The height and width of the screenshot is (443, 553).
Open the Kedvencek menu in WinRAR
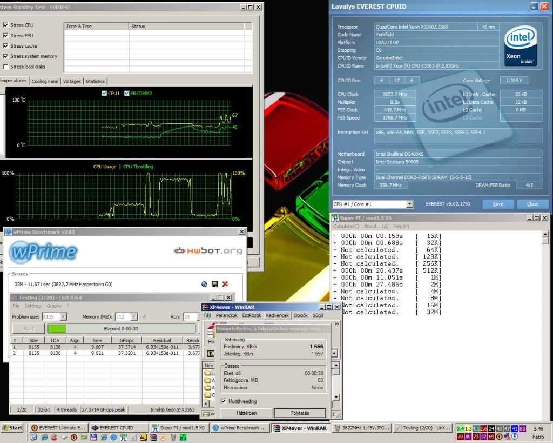(277, 315)
